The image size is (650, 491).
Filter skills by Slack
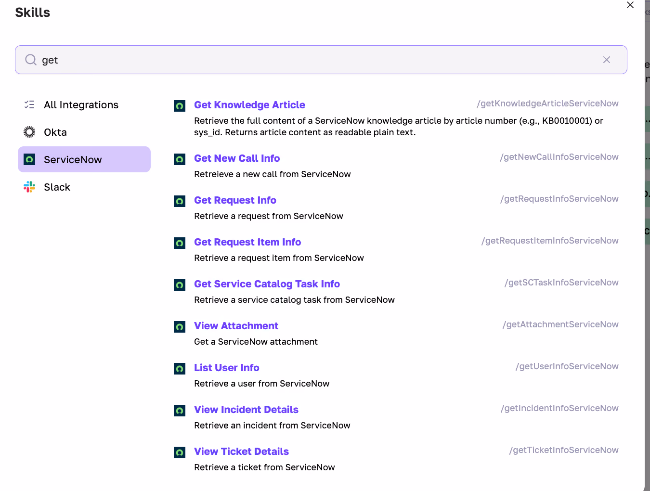(x=84, y=187)
